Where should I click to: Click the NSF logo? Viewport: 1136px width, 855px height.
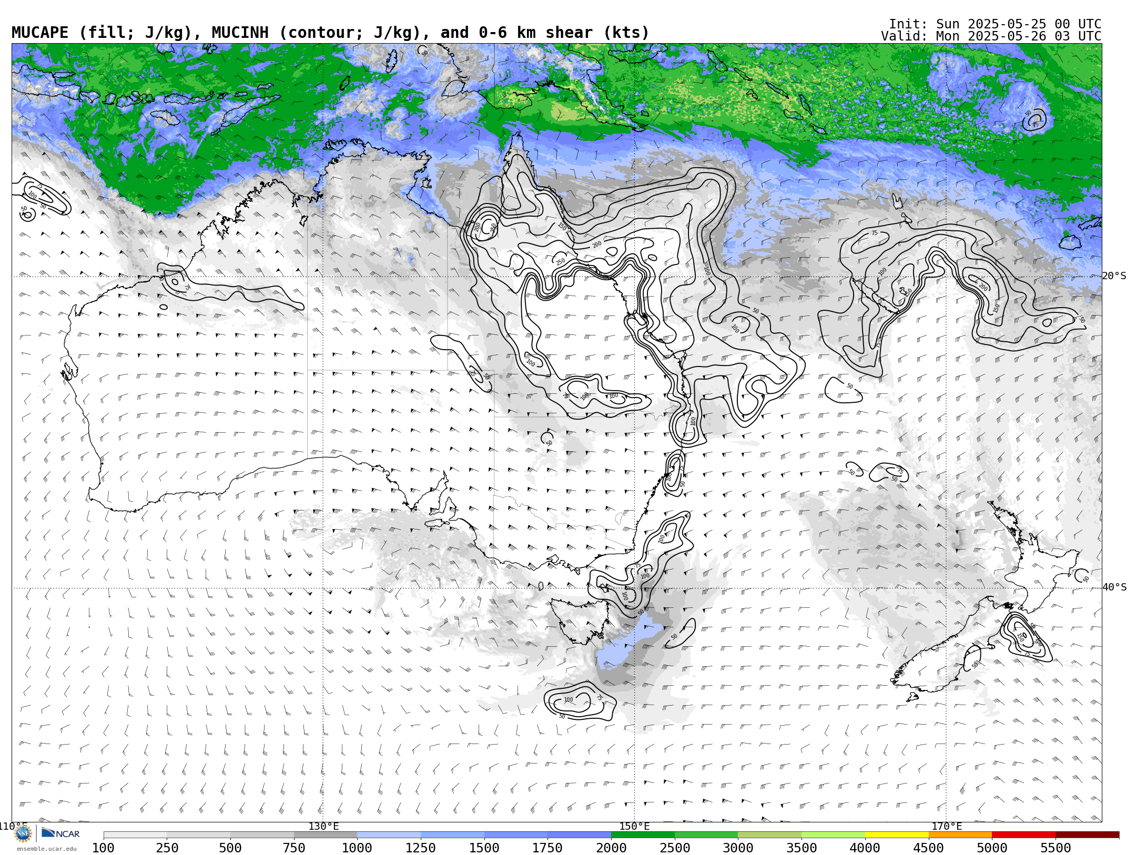pos(23,834)
